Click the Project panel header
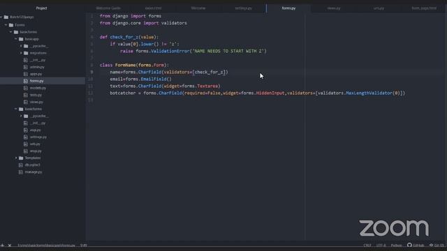Image resolution: width=447 pixels, height=251 pixels. coord(42,8)
